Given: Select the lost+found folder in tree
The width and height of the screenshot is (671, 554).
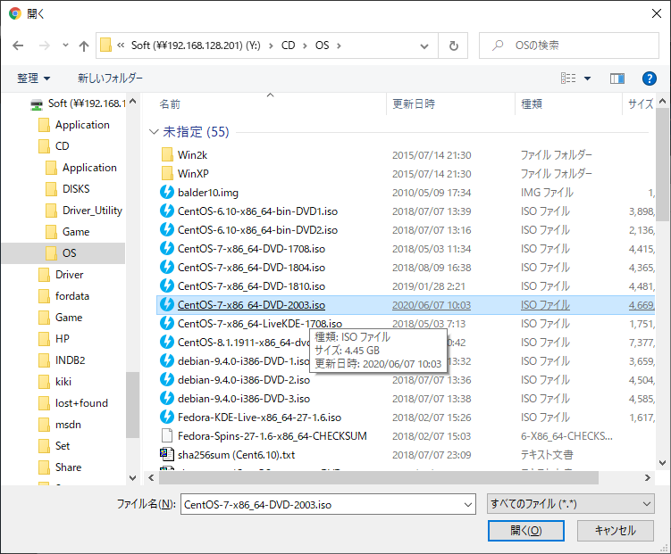Looking at the screenshot, I should (73, 403).
